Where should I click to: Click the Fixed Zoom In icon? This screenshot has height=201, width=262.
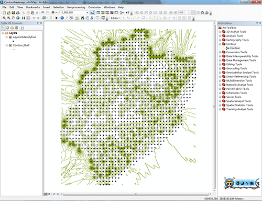coord(24,18)
